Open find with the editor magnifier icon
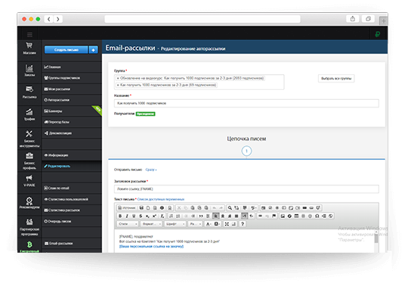Viewport: 405px width, 286px height. point(230,207)
